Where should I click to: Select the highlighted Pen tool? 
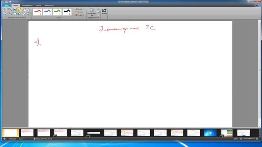pos(20,10)
